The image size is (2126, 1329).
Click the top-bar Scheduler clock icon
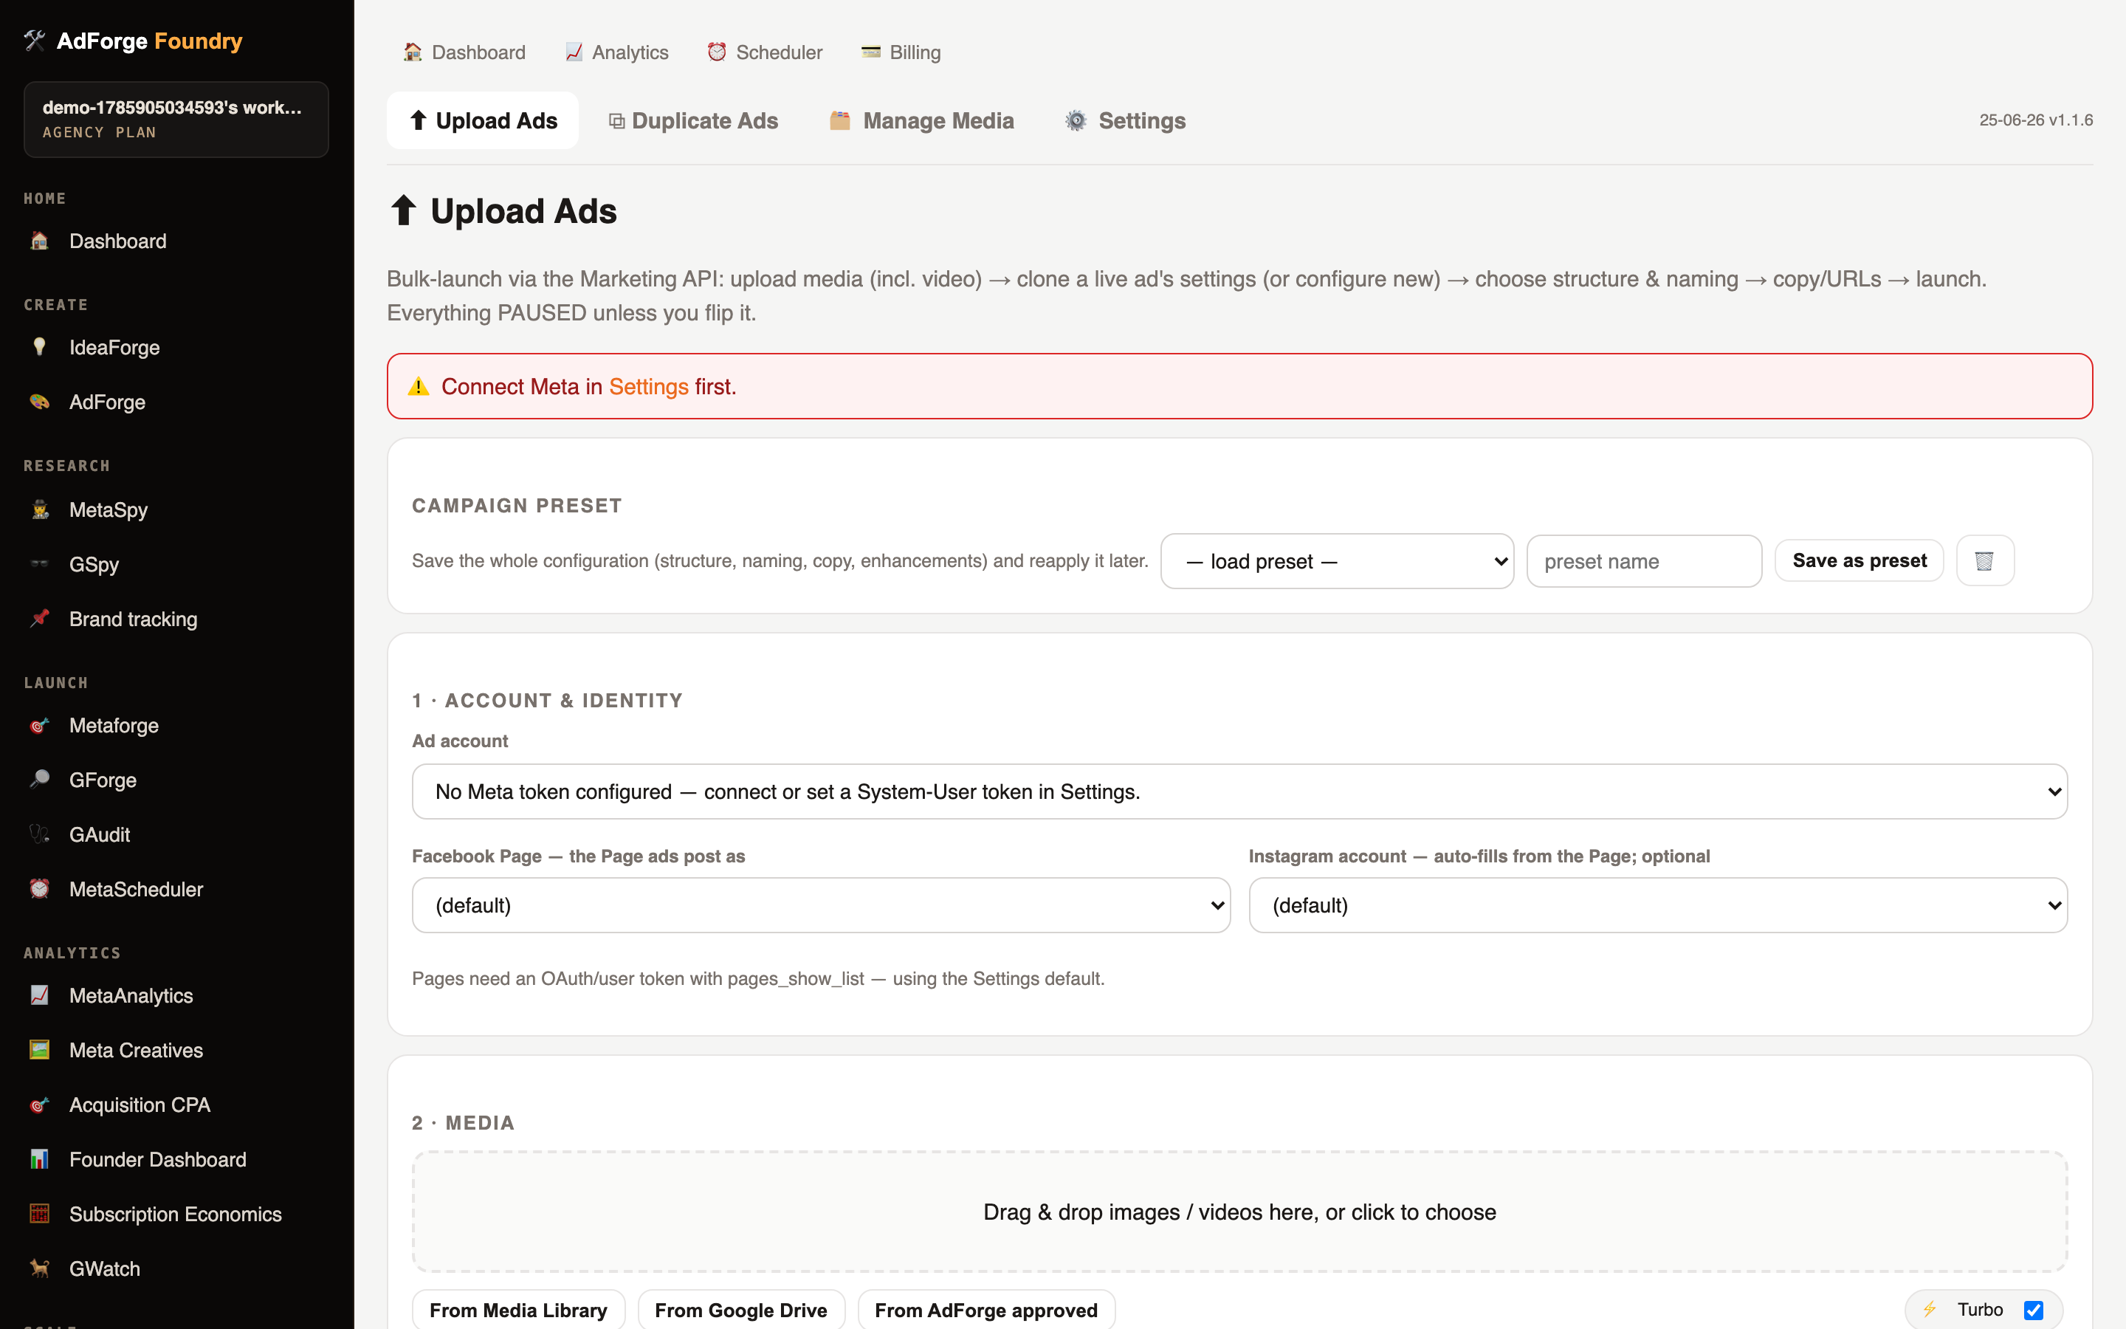[717, 52]
